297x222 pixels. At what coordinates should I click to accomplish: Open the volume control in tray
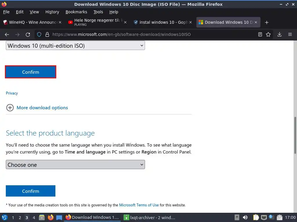pyautogui.click(x=245, y=217)
